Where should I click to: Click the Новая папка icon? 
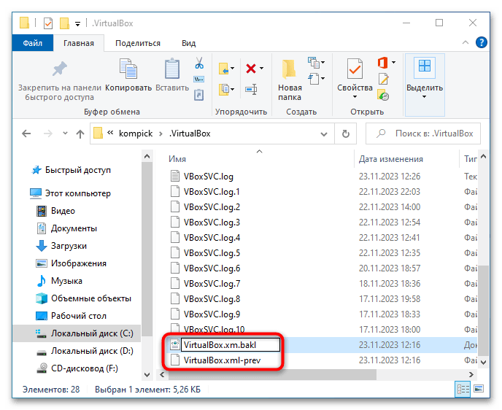pyautogui.click(x=289, y=69)
